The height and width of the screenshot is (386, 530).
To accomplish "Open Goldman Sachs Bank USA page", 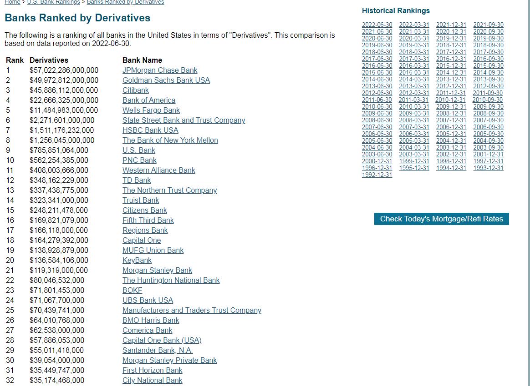I will coord(166,80).
